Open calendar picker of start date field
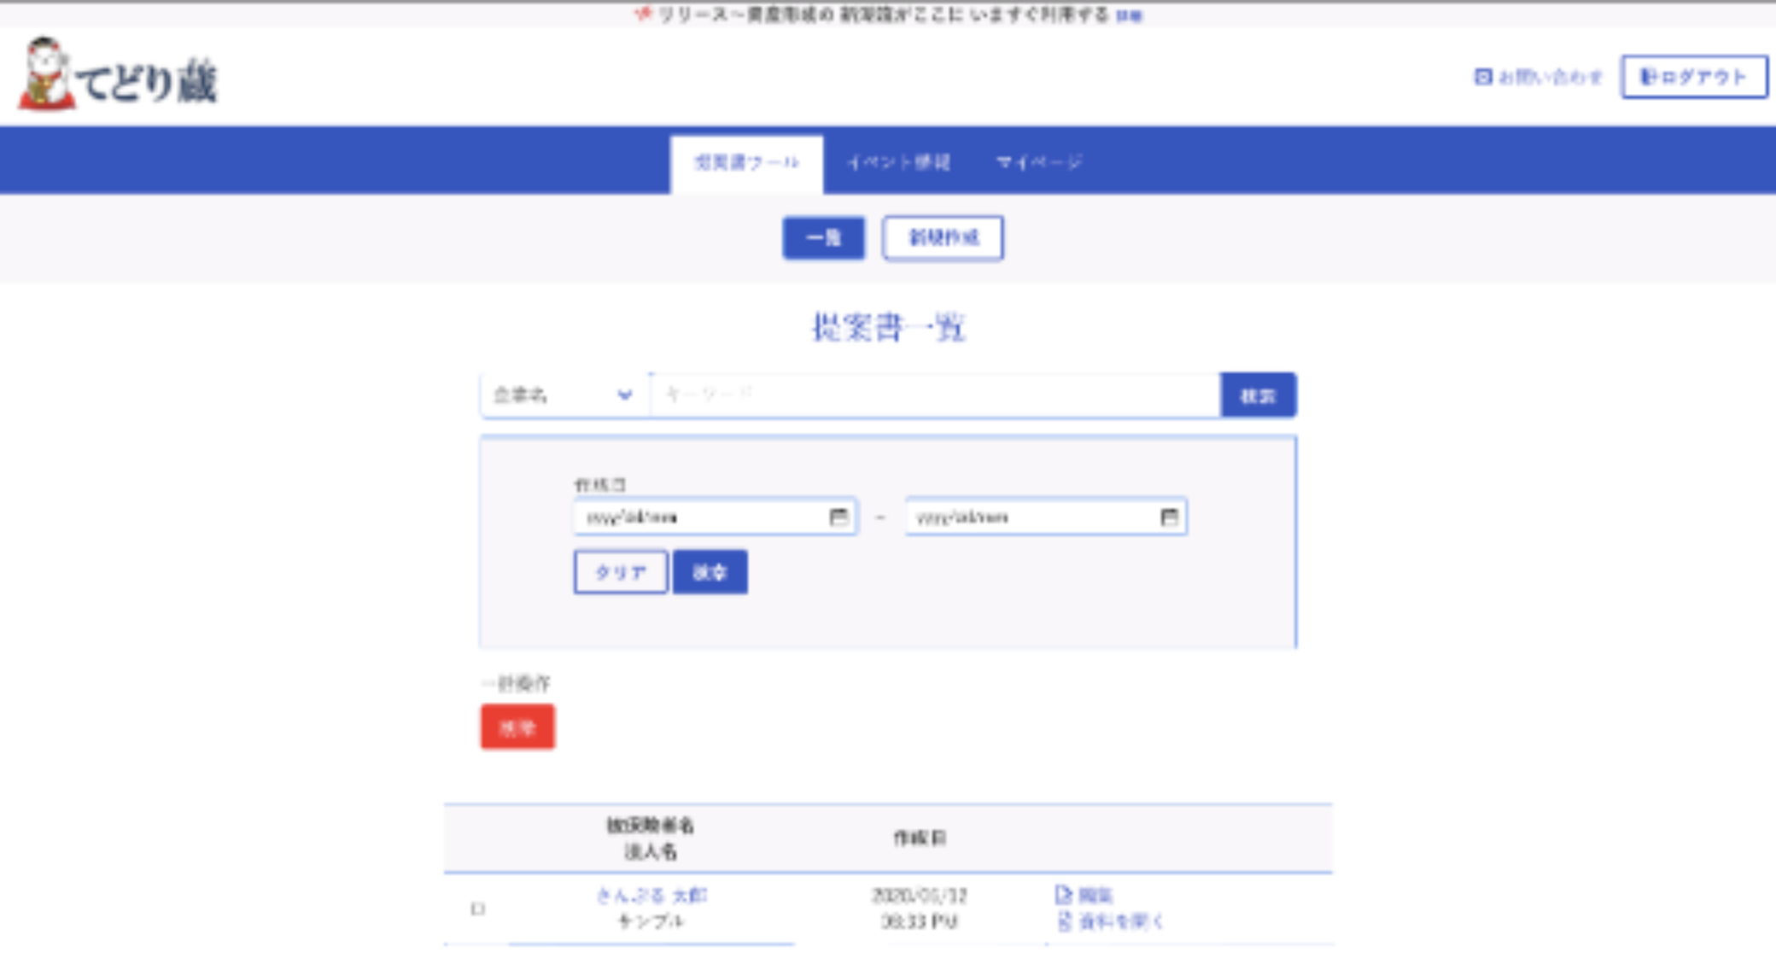The image size is (1776, 970). pos(838,517)
